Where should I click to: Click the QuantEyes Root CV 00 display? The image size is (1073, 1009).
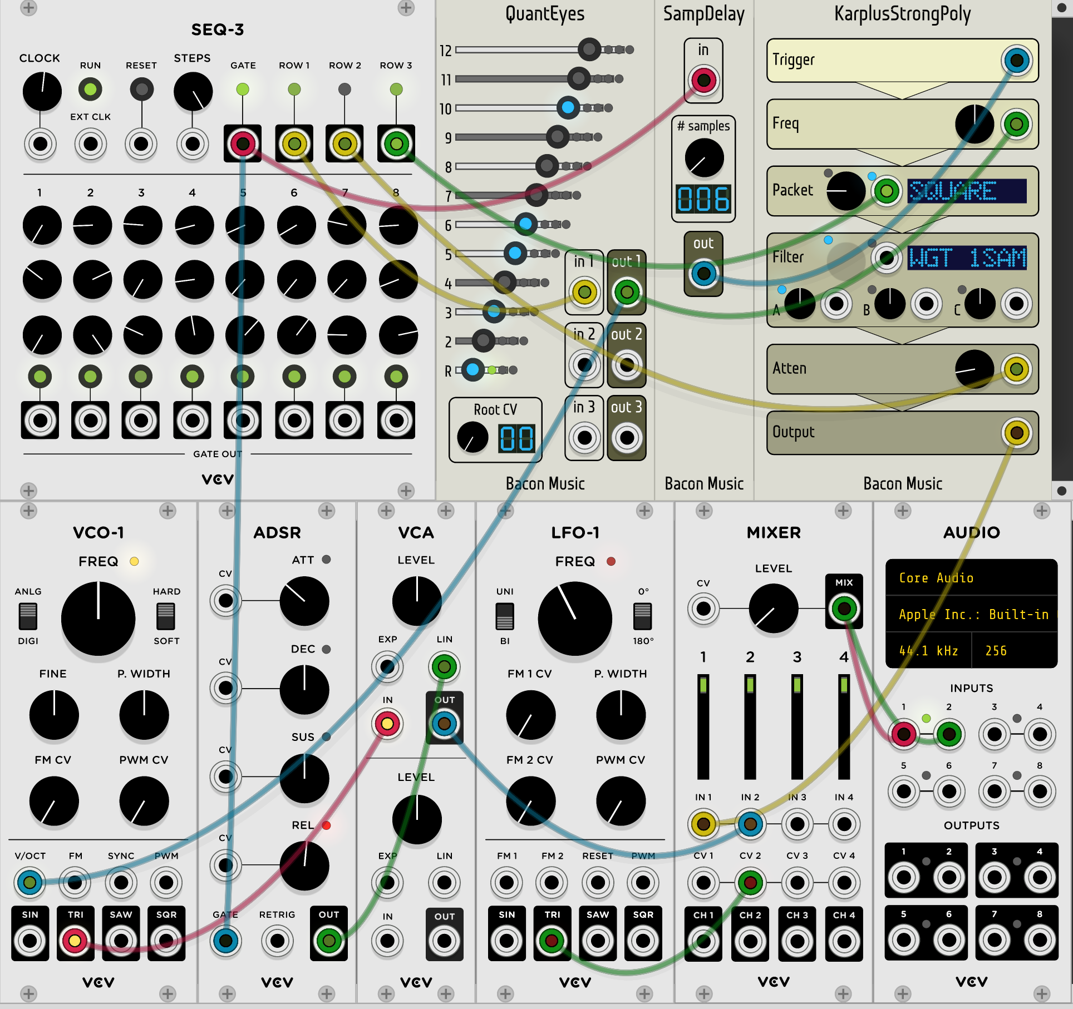516,438
